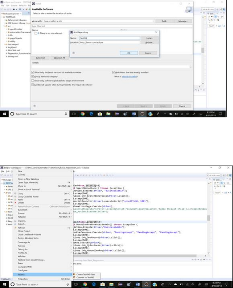Click the help icon in Add Repository dialog
Image resolution: width=233 pixels, height=288 pixels.
[74, 53]
